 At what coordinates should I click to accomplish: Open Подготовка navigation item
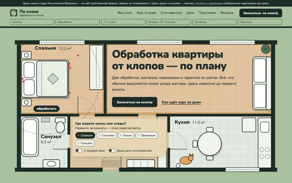coord(207,13)
